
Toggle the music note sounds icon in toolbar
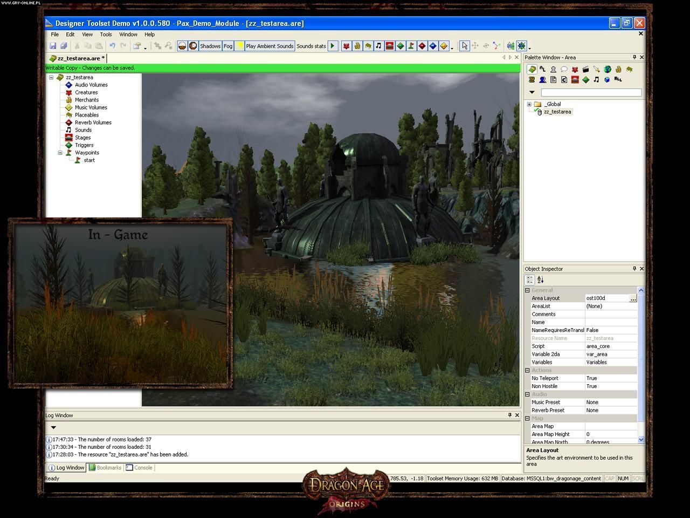378,46
